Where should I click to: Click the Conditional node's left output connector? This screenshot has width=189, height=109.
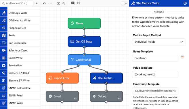click(x=79, y=65)
